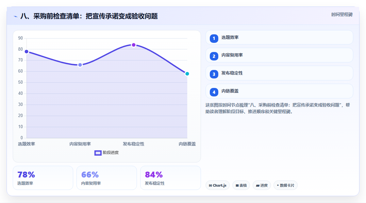Image resolution: width=366 pixels, height=203 pixels.
Task: Click the x-axis label 内链覆盖
Action: pyautogui.click(x=187, y=144)
